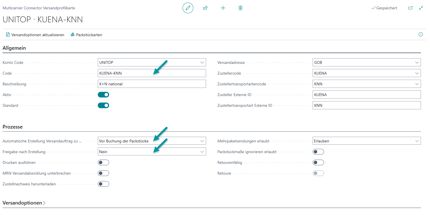Viewport: 430px width, 215px height.
Task: Click the pencil edit icon
Action: [x=188, y=8]
